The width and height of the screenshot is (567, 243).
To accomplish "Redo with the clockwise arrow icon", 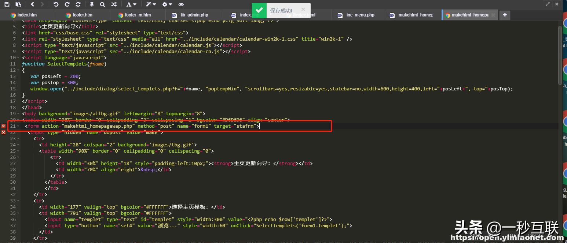I will [67, 4].
